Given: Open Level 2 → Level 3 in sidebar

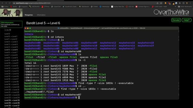Looking at the screenshot, I should (11, 42).
